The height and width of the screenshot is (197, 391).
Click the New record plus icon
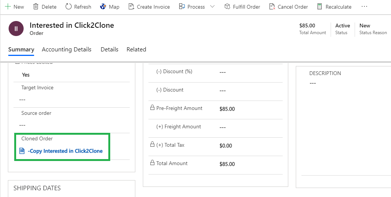7,7
